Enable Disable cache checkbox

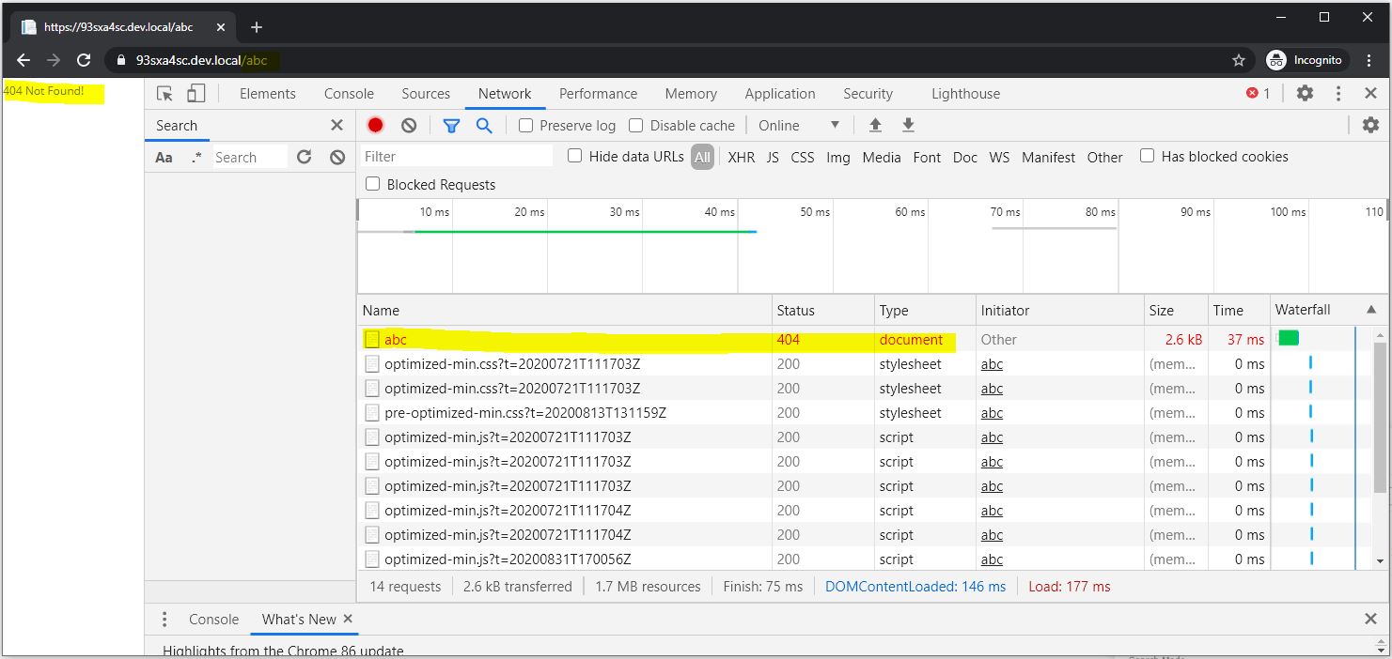(x=636, y=125)
